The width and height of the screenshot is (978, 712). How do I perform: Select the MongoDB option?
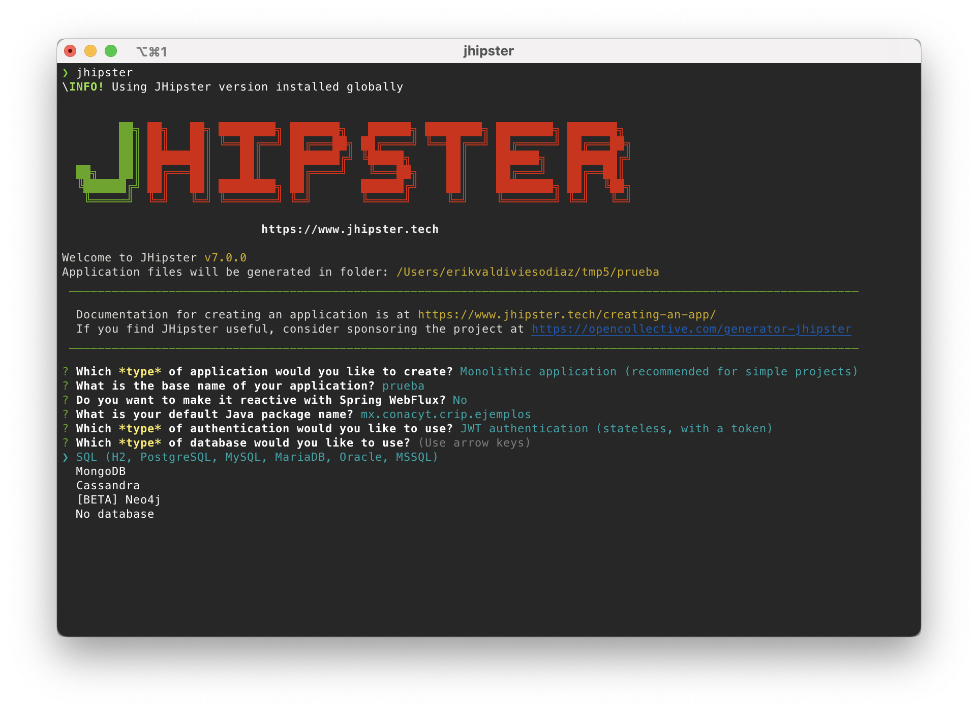101,471
